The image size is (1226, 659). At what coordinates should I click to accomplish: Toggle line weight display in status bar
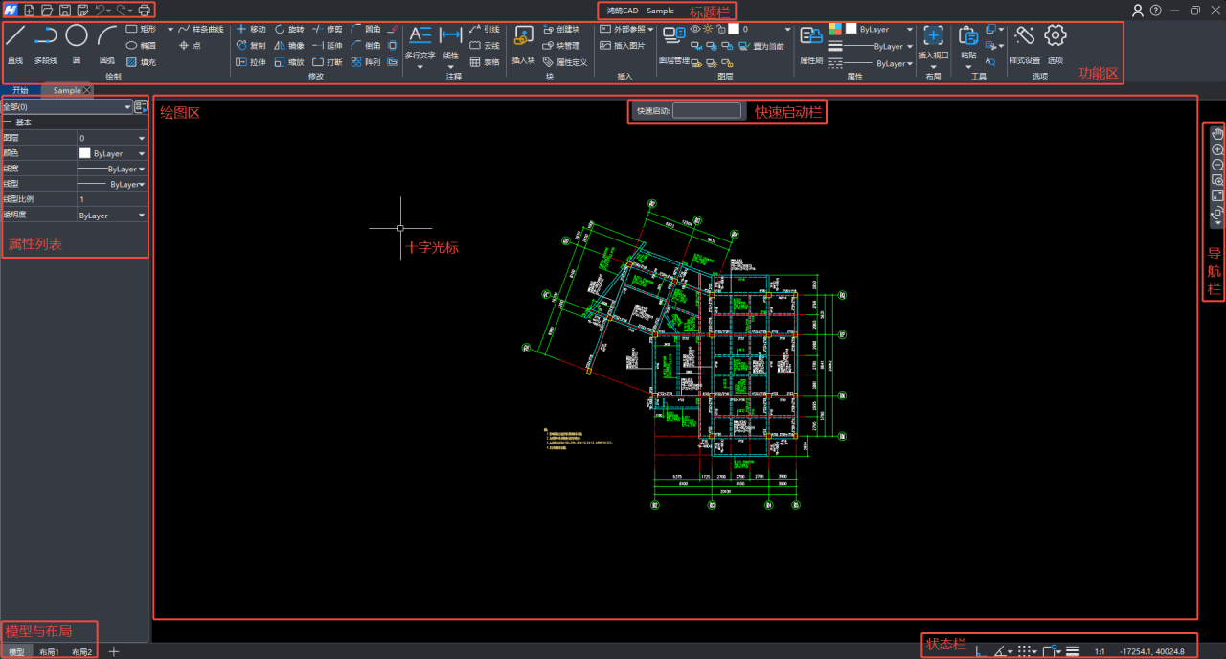[1073, 651]
